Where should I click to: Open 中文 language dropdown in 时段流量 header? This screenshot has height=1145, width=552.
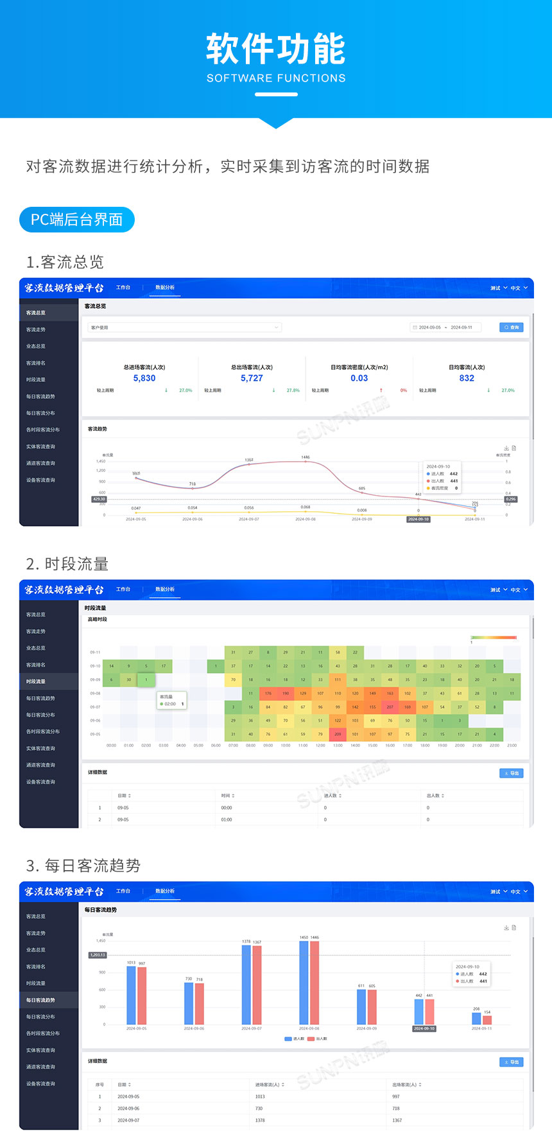pos(519,590)
